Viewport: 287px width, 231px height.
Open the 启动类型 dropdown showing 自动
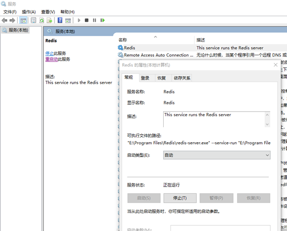click(217, 155)
